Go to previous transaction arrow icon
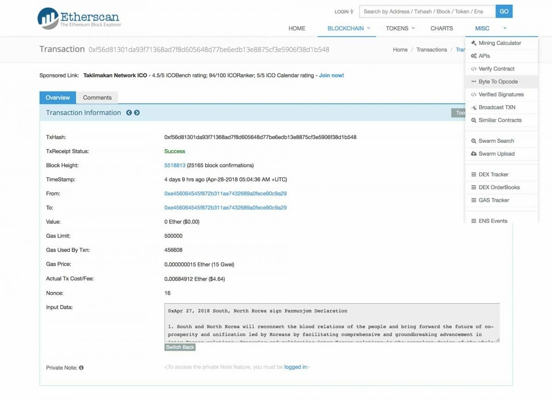The height and width of the screenshot is (401, 552). (x=129, y=113)
